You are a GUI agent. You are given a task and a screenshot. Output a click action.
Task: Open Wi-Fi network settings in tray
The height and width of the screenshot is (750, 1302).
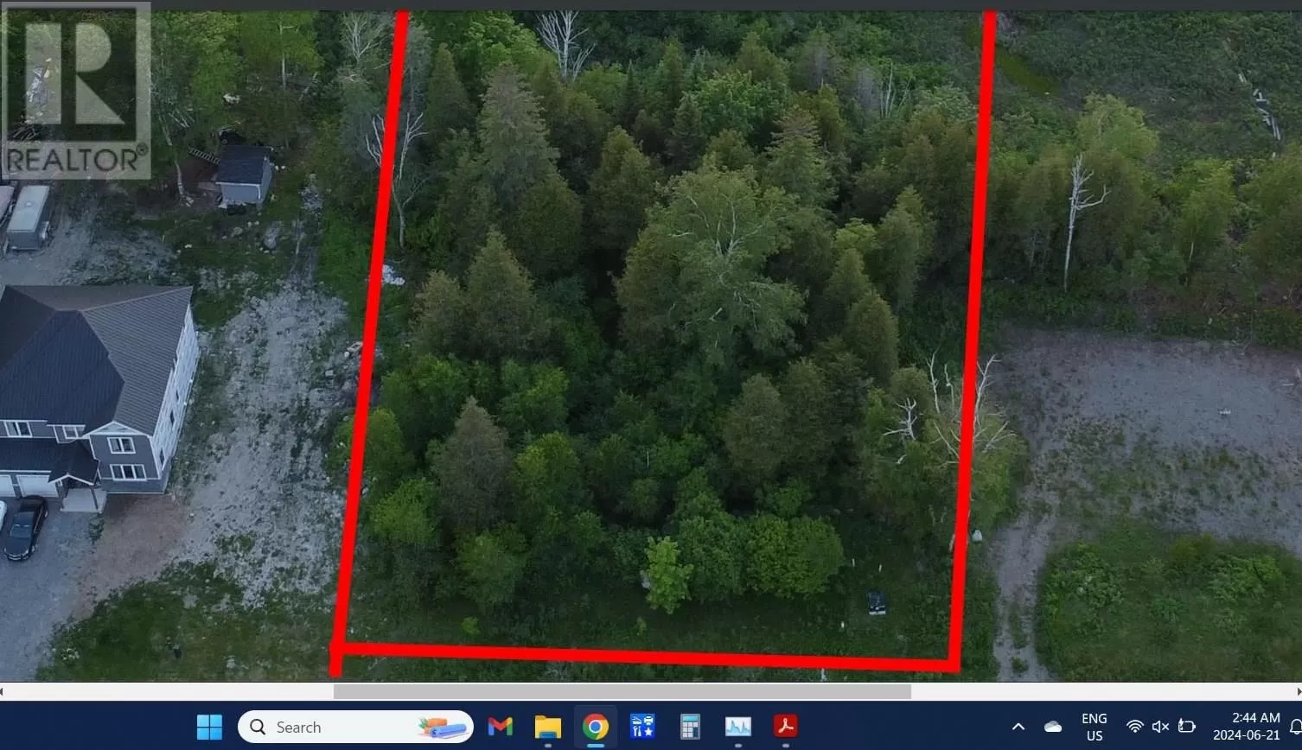pos(1135,727)
